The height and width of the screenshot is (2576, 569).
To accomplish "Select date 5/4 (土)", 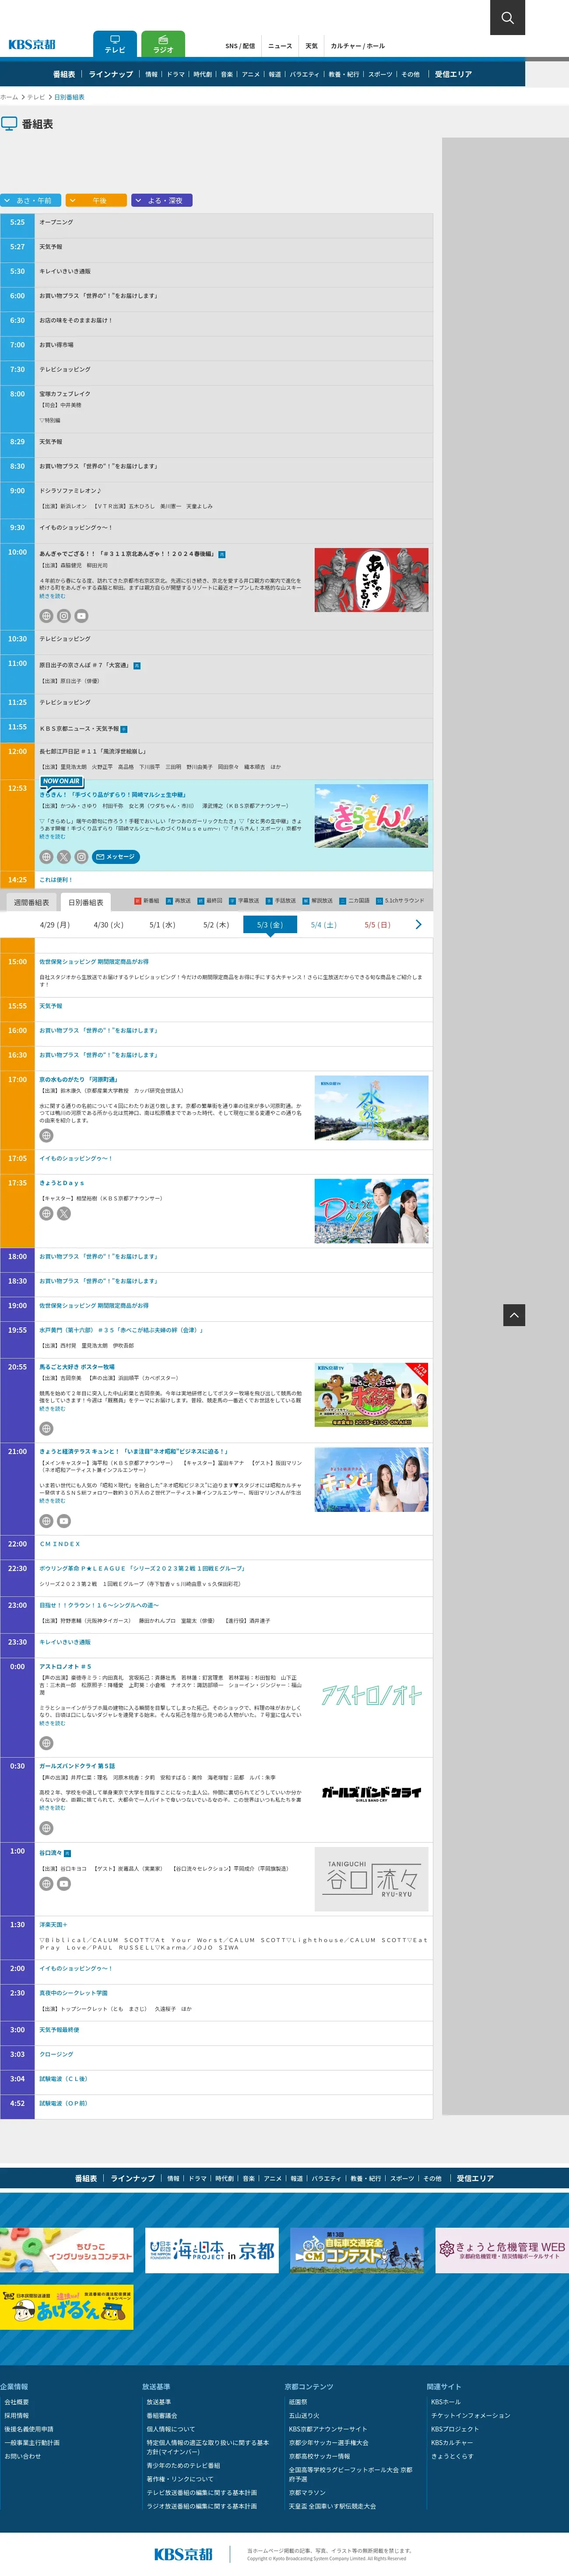I will coord(323,925).
